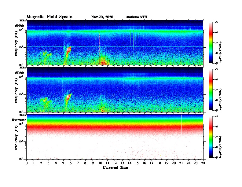
Task: Click log(PSD) label beside dH/dt color bar
Action: [x=220, y=52]
